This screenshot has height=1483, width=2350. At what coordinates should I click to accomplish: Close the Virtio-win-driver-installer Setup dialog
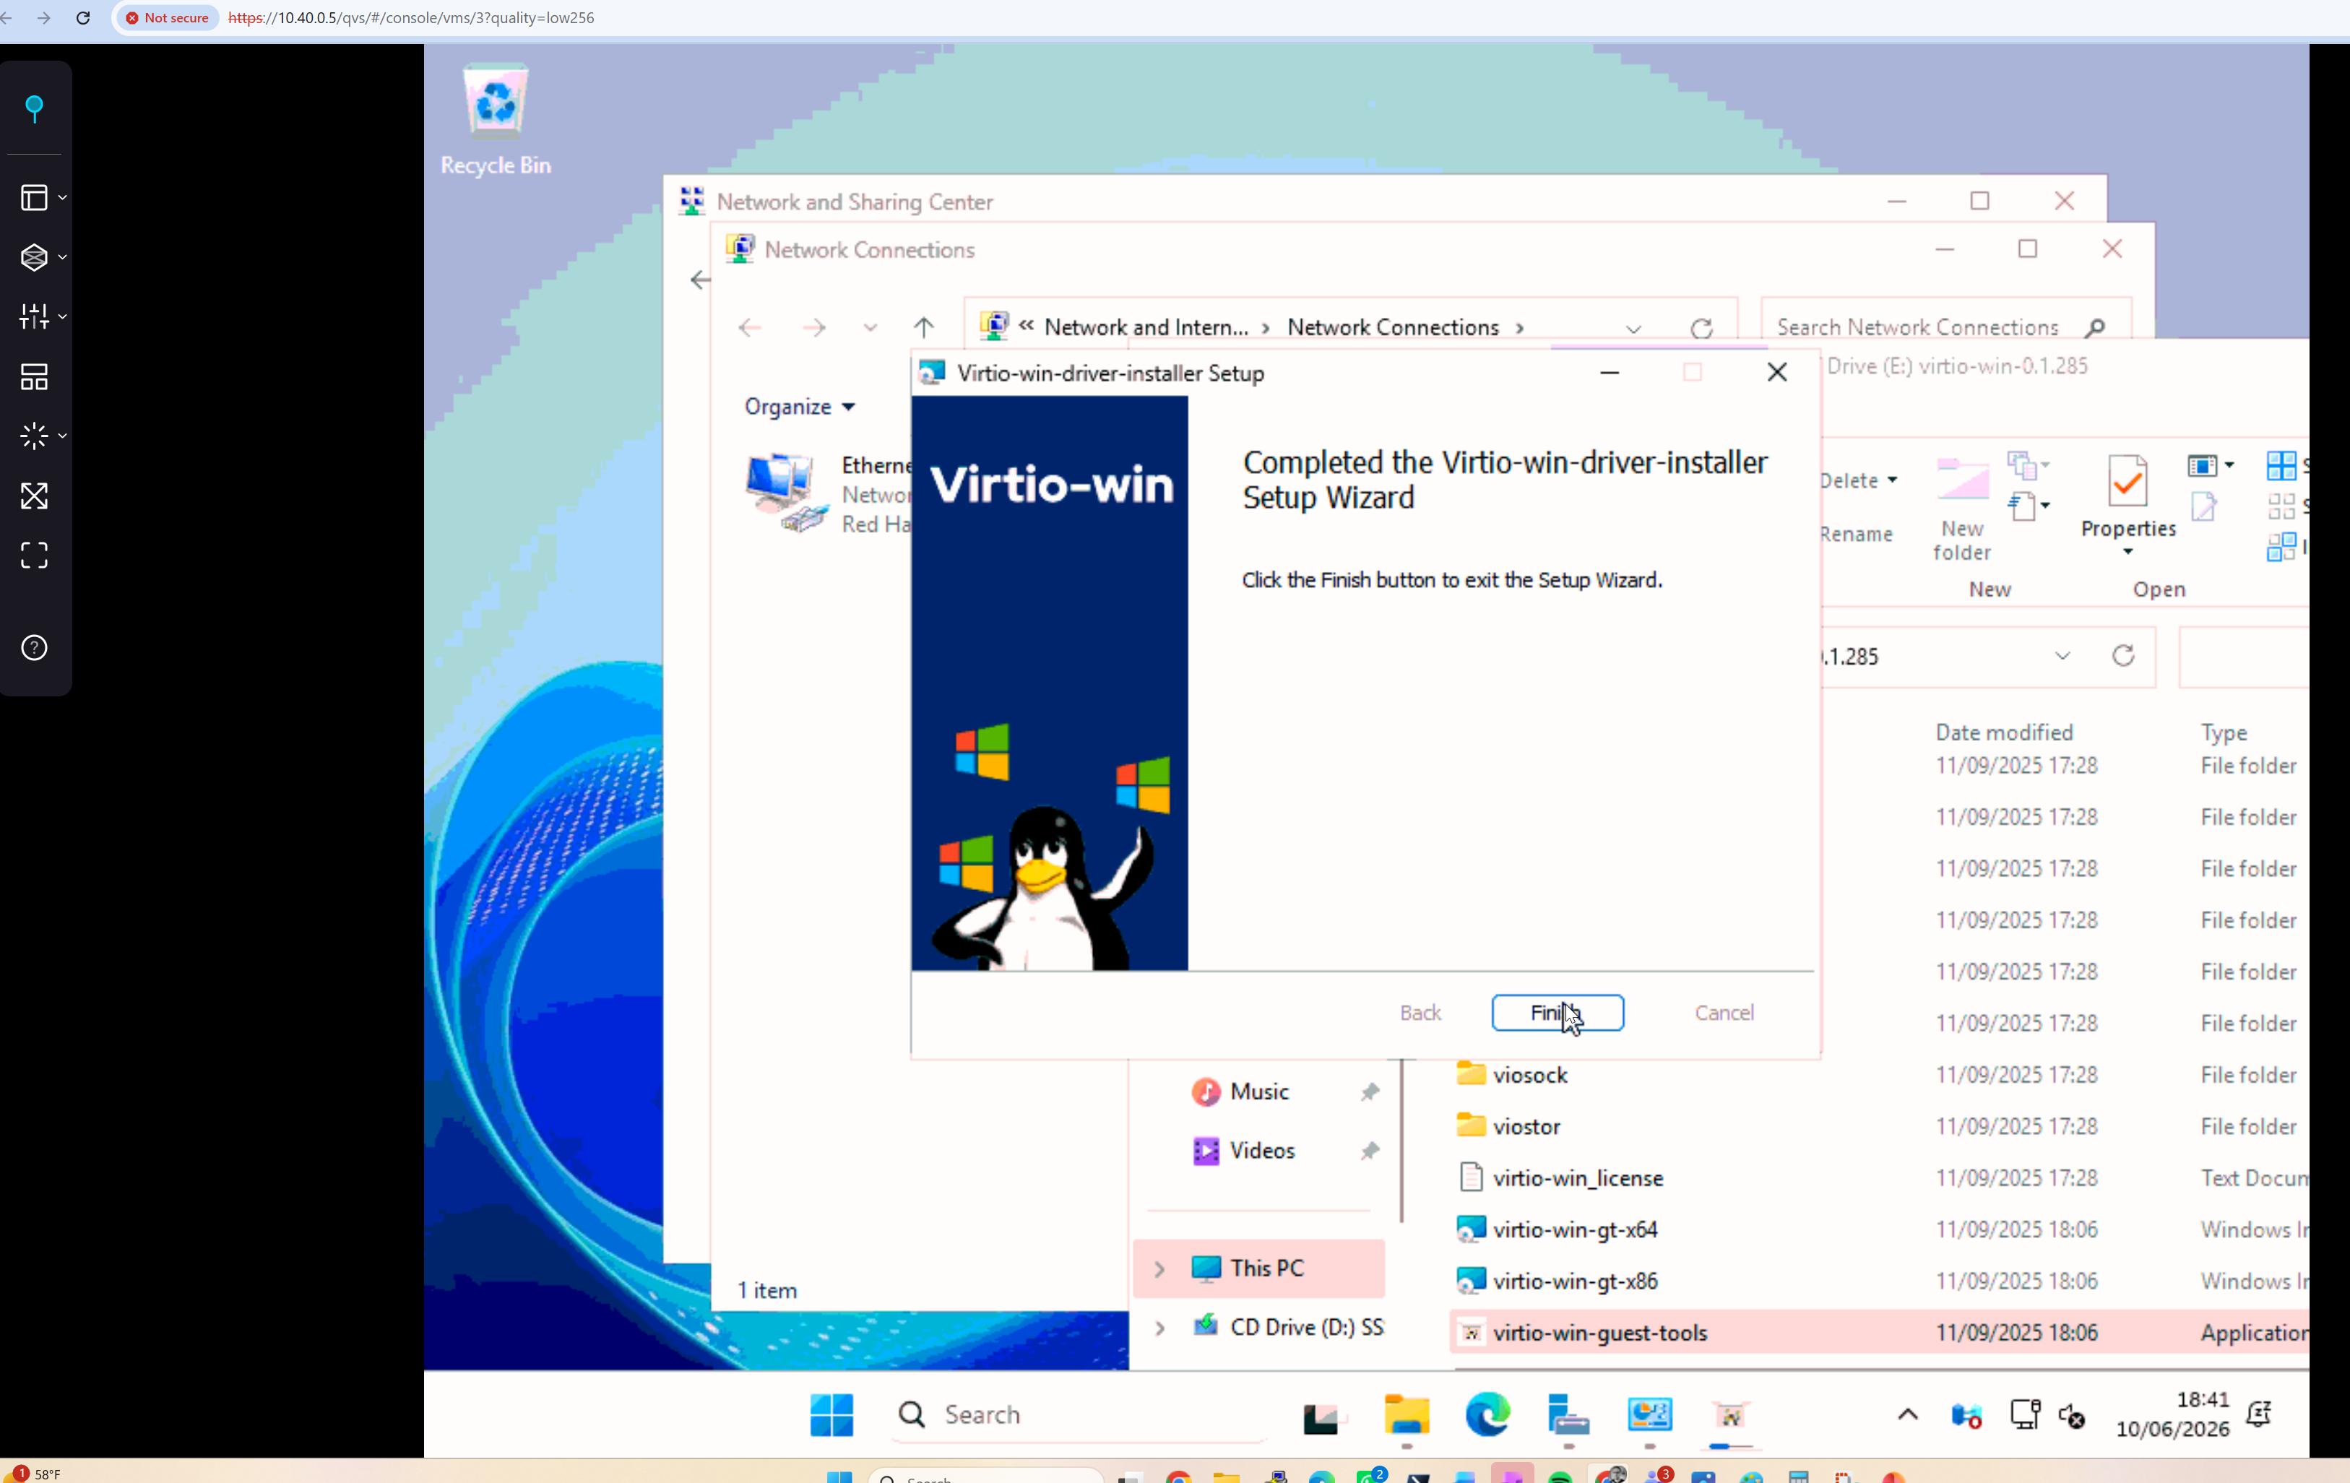coord(1777,373)
